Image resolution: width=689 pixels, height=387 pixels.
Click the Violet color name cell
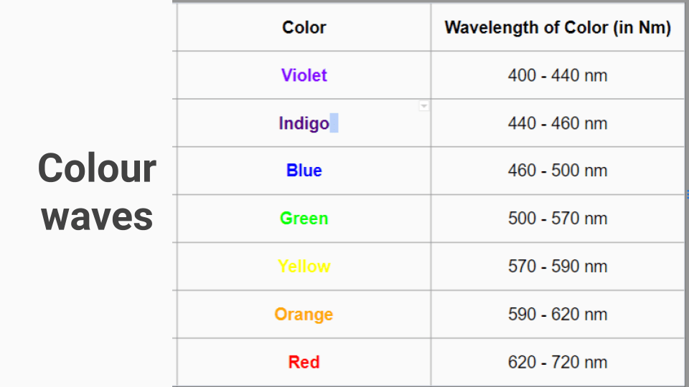click(304, 75)
